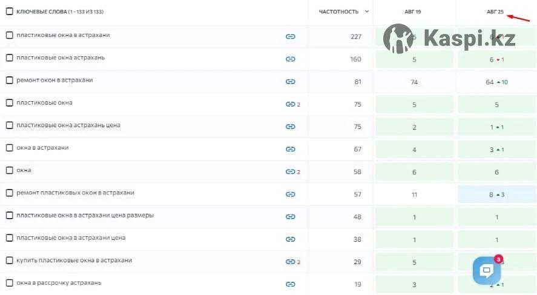Open link icon in "окна в астрахани" row
This screenshot has width=537, height=295.
(x=290, y=149)
